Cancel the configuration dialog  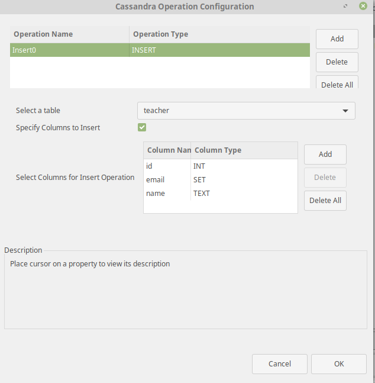(280, 364)
